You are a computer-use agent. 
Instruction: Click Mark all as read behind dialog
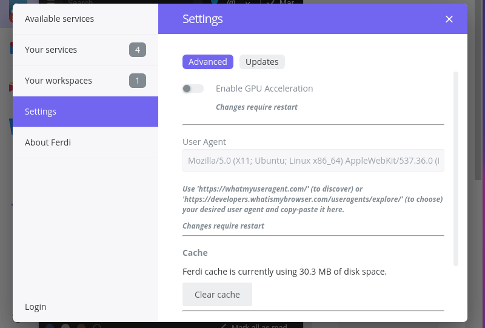tap(259, 326)
